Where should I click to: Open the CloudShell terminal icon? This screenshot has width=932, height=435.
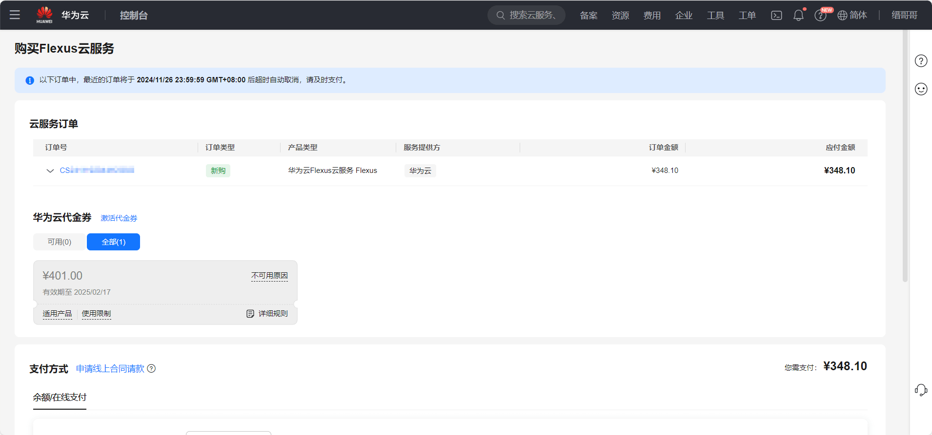[x=776, y=16]
